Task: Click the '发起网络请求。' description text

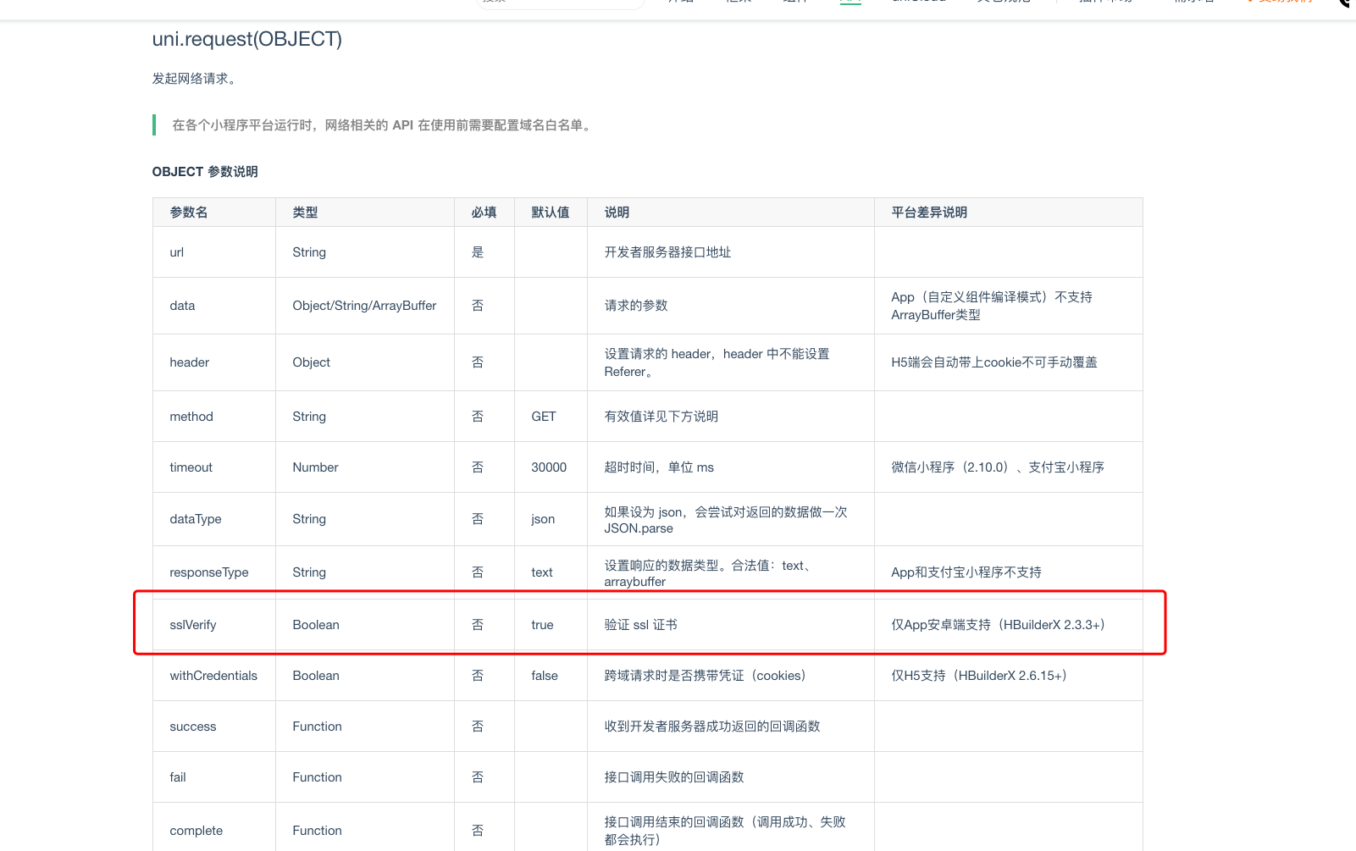Action: click(x=196, y=79)
